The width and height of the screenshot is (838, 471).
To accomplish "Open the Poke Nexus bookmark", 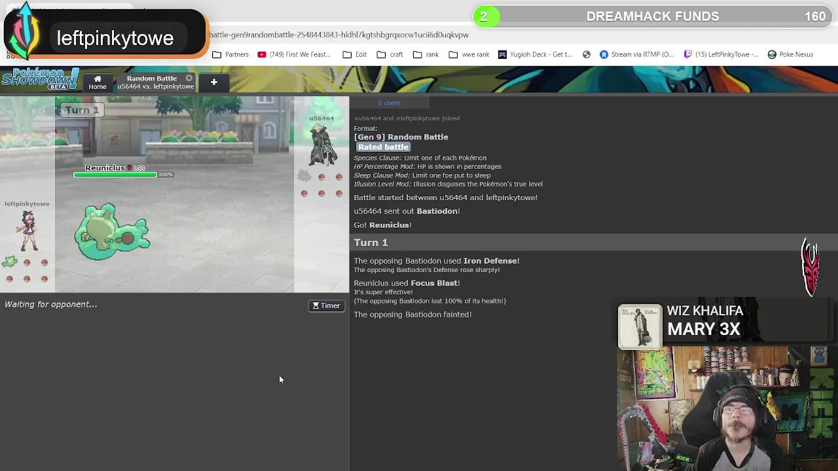I will click(x=790, y=54).
